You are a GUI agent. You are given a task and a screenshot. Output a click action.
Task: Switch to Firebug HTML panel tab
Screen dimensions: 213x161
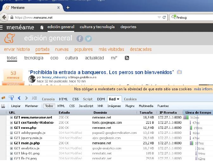tap(63, 99)
